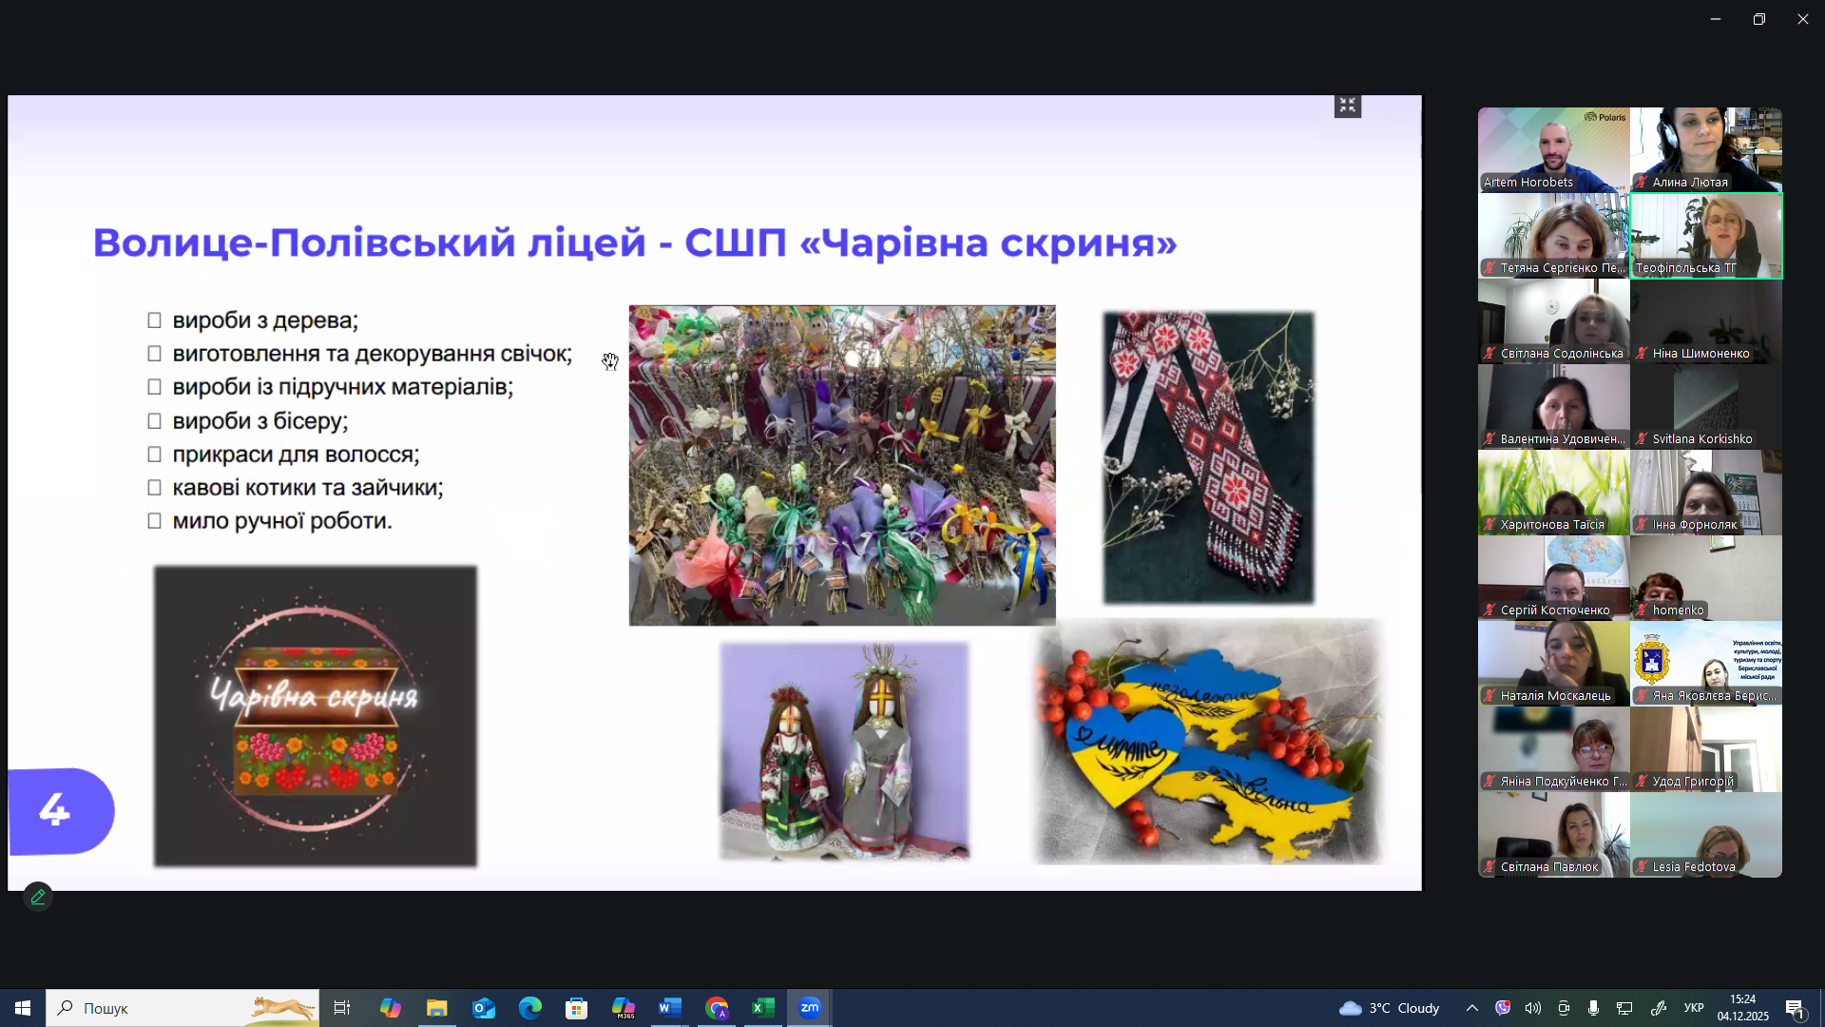Click the Windows Start button
The width and height of the screenshot is (1825, 1027).
coord(23,1008)
